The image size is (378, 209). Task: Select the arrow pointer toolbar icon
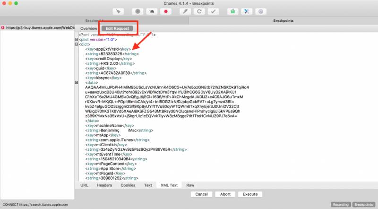[118, 11]
